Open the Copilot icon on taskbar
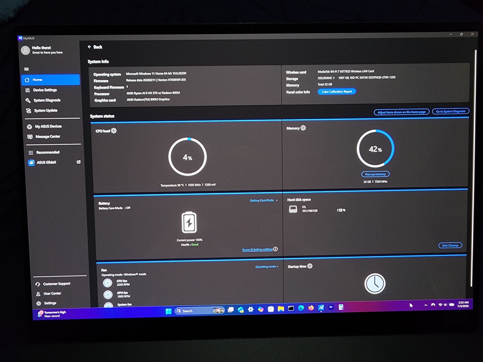The width and height of the screenshot is (483, 362). 261,309
